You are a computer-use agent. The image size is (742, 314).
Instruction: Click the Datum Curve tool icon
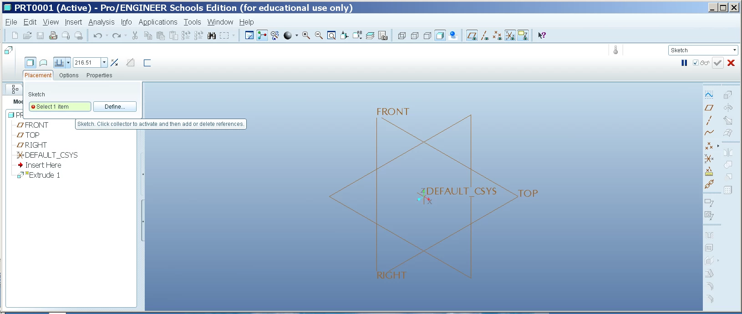[709, 133]
